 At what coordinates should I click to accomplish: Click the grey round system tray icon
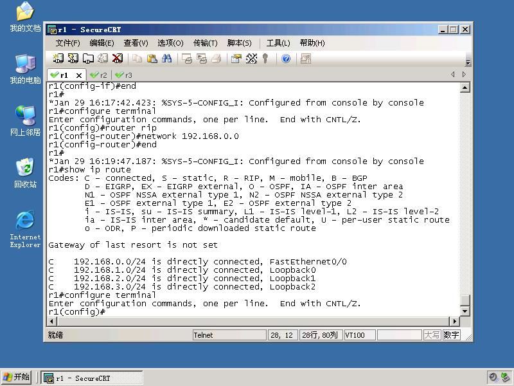coord(493,378)
